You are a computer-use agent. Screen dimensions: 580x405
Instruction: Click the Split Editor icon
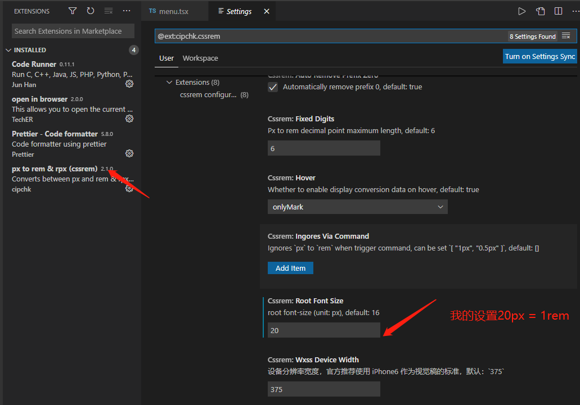(x=557, y=11)
